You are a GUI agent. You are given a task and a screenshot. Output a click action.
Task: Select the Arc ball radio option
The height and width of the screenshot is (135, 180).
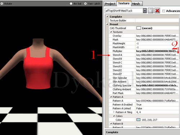pyautogui.click(x=71, y=4)
